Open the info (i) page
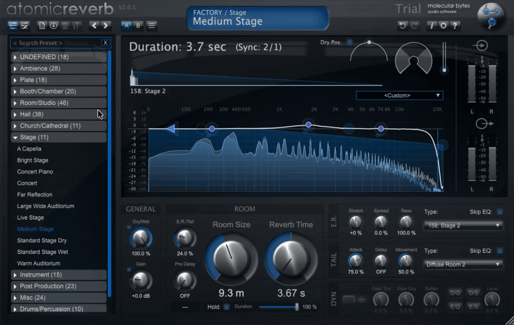The width and height of the screenshot is (514, 325). [432, 26]
